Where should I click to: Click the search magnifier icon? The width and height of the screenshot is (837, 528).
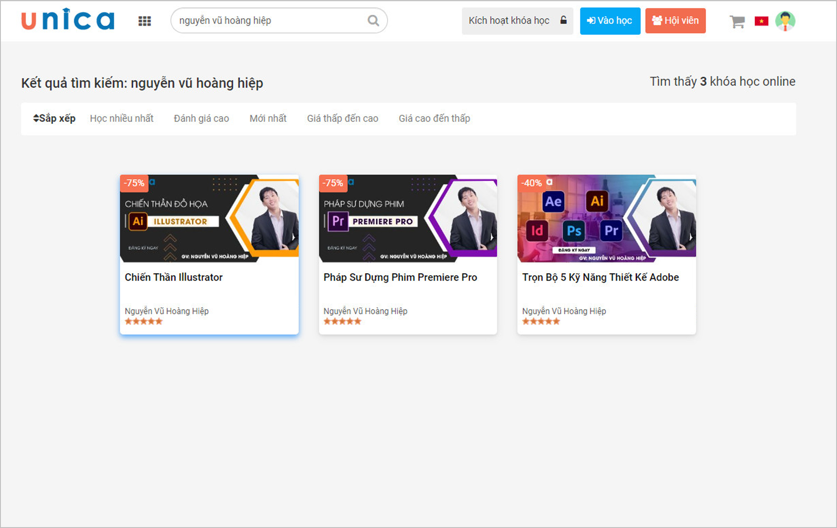373,21
